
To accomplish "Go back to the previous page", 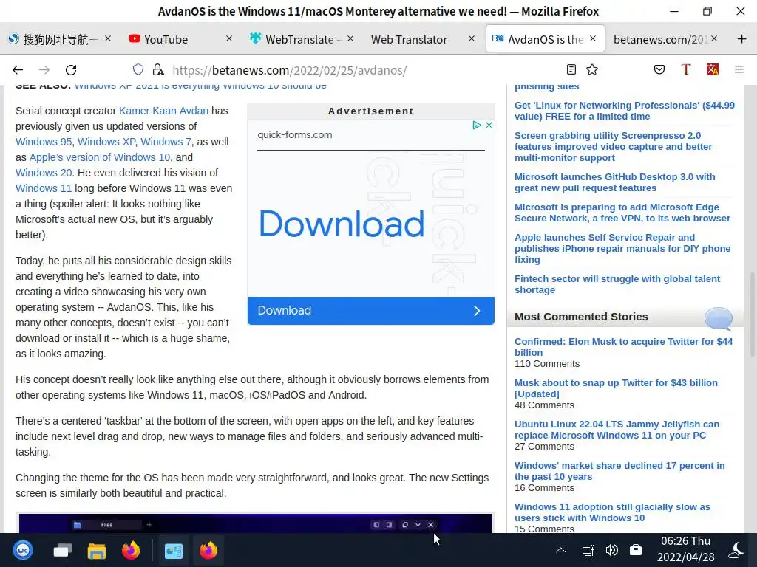I will pos(18,70).
